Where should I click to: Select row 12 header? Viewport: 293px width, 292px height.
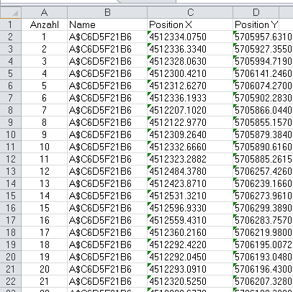click(x=11, y=159)
